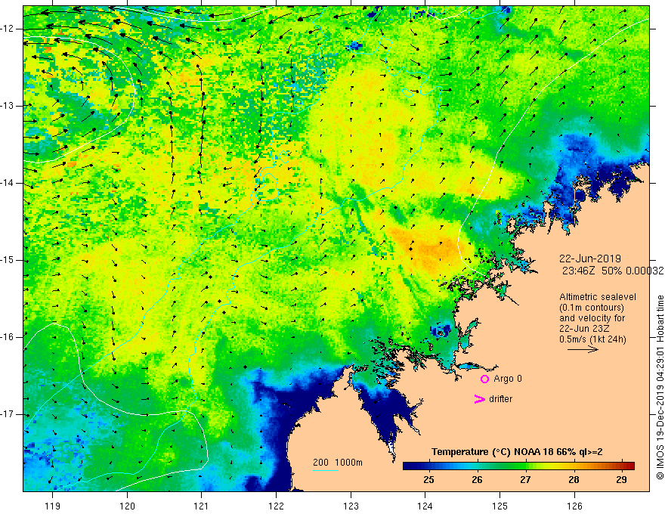The image size is (665, 514).
Task: Click the '0.5m/s (1kt 24h)' text
Action: (x=592, y=339)
